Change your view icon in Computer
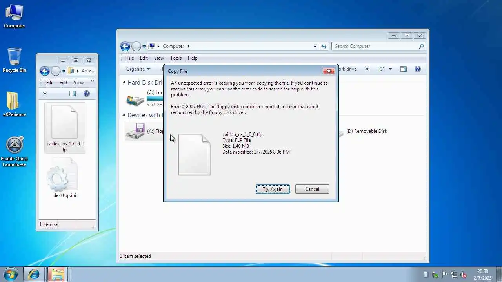 coord(382,69)
